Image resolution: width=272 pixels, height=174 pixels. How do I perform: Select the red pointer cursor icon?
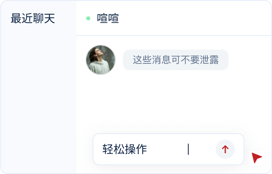(x=256, y=157)
